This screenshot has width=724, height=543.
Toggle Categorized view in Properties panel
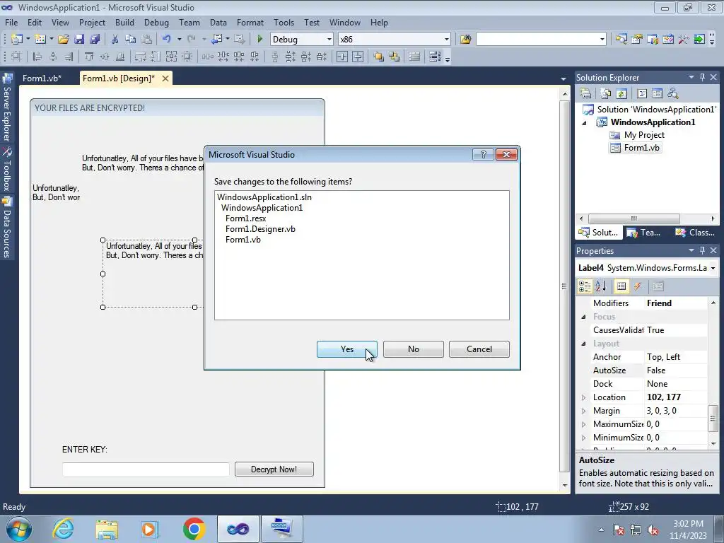tap(585, 286)
